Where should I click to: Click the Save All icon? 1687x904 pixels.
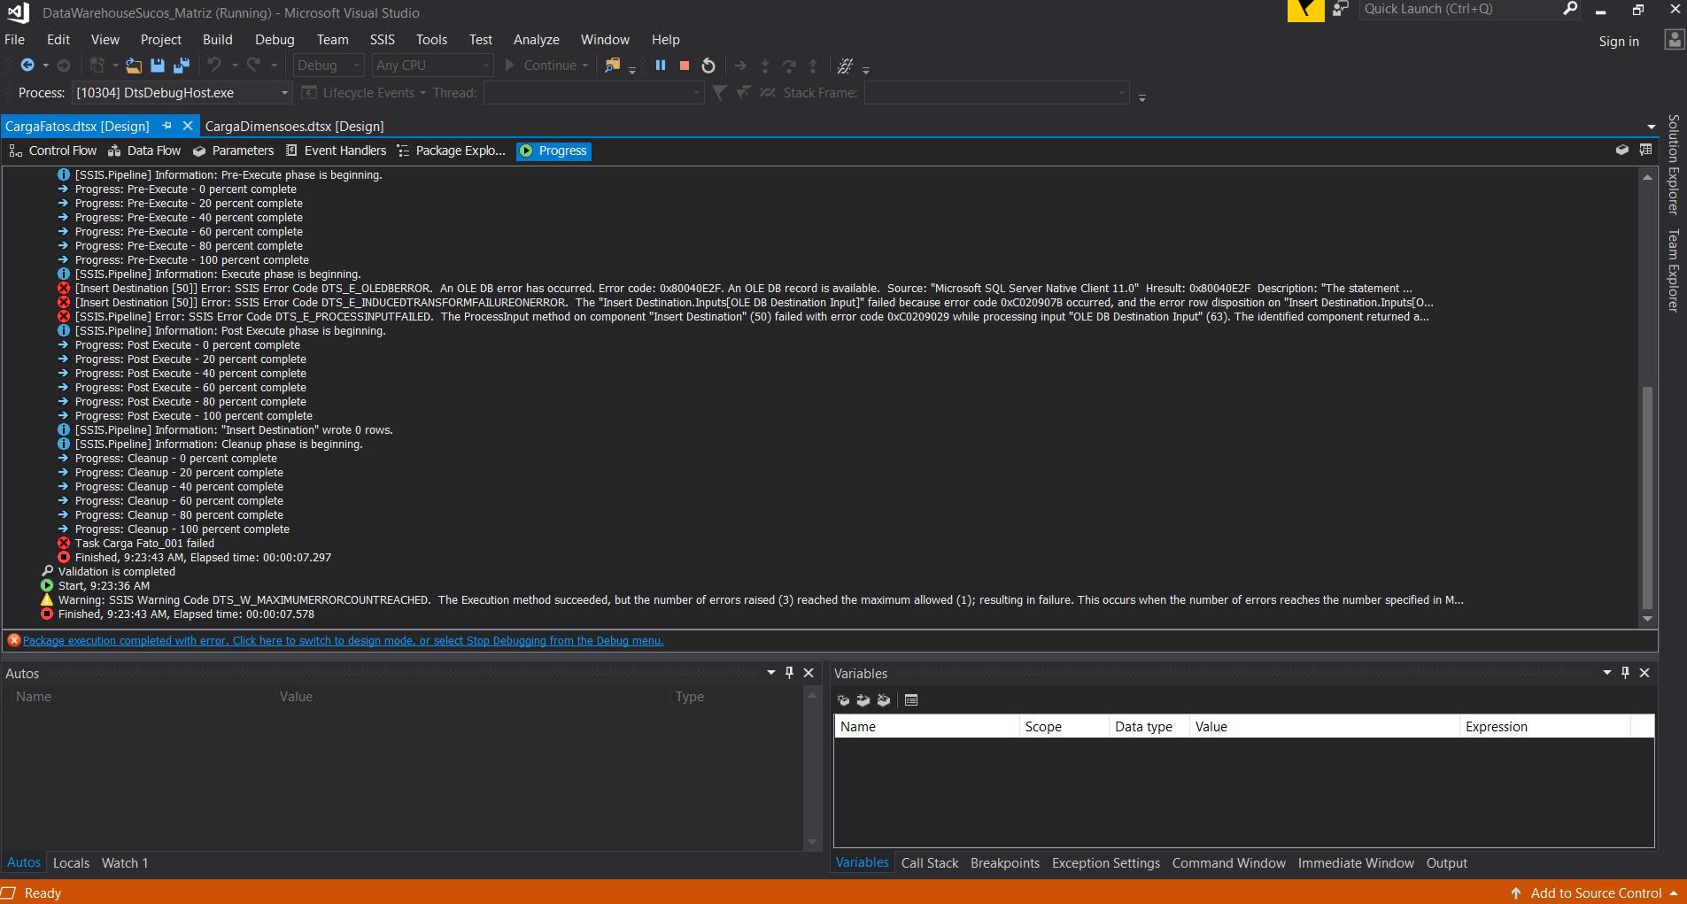point(182,66)
